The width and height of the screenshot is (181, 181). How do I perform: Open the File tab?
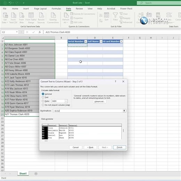tap(5, 9)
